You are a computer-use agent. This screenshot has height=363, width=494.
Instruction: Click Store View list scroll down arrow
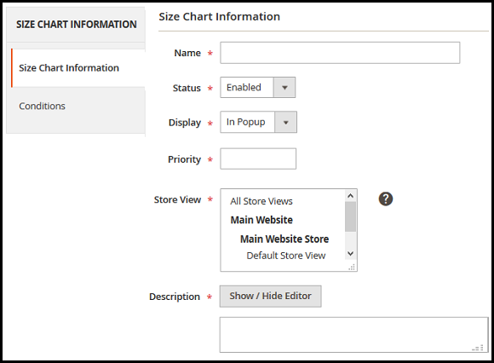click(350, 253)
